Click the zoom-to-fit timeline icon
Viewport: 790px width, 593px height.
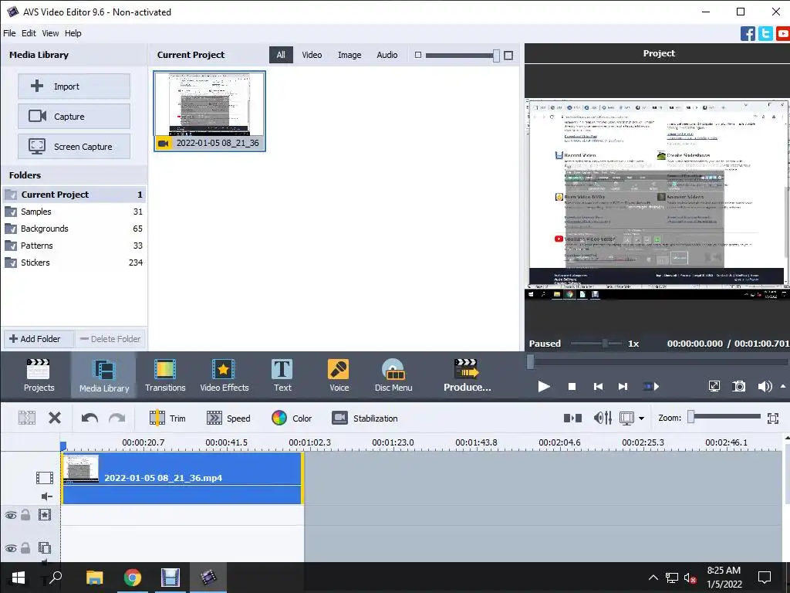tap(772, 418)
